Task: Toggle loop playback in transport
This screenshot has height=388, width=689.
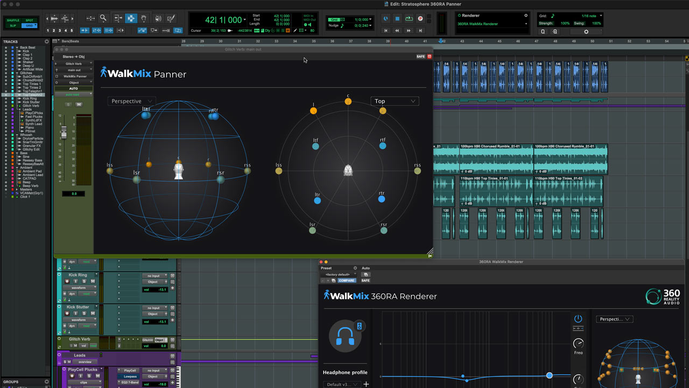Action: coord(409,18)
